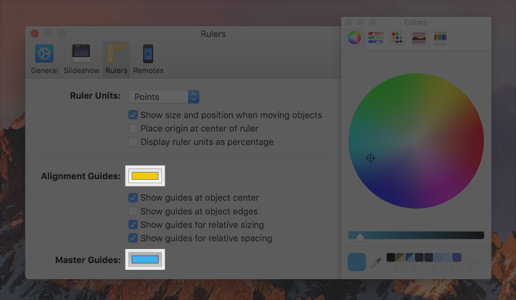Enable Display ruler units as percentage
The height and width of the screenshot is (300, 516).
133,142
